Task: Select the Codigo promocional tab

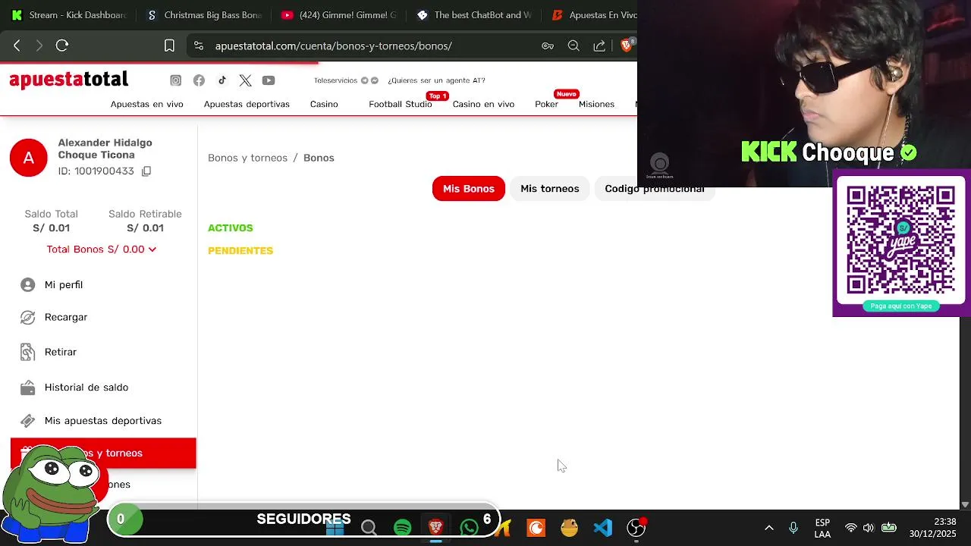Action: pyautogui.click(x=655, y=189)
